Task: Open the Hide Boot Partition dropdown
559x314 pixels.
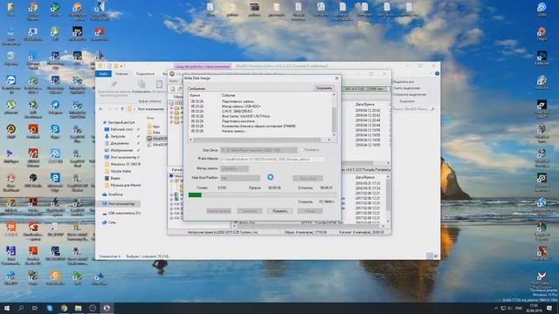Action: pos(240,178)
